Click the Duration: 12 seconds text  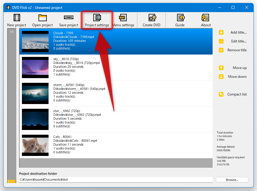[x=68, y=93]
